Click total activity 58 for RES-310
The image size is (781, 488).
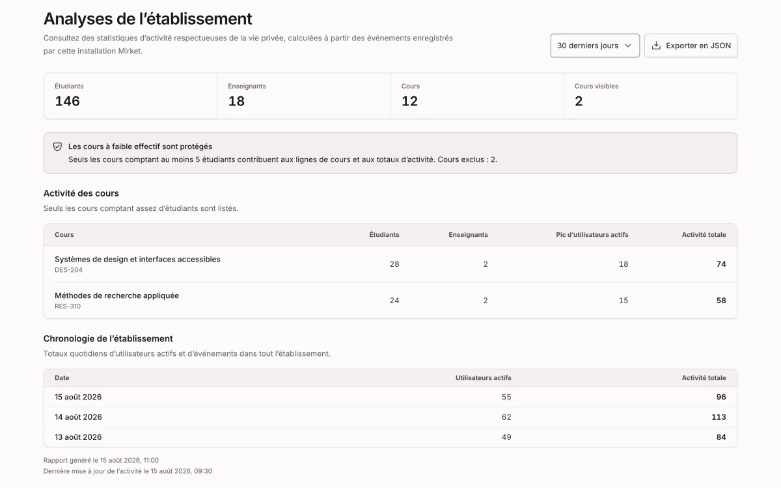click(721, 301)
